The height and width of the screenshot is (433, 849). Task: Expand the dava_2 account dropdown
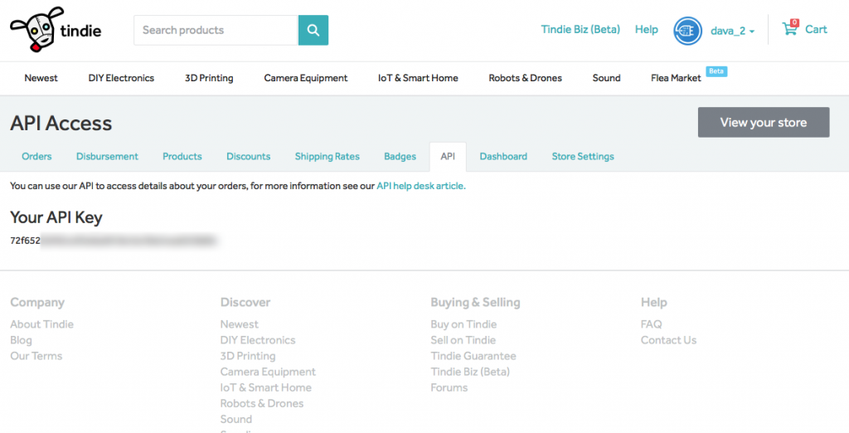[x=733, y=31]
